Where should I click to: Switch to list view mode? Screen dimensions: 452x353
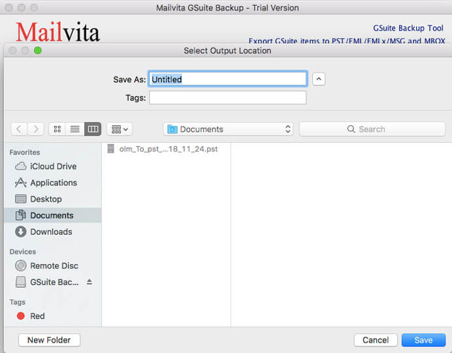pos(75,129)
